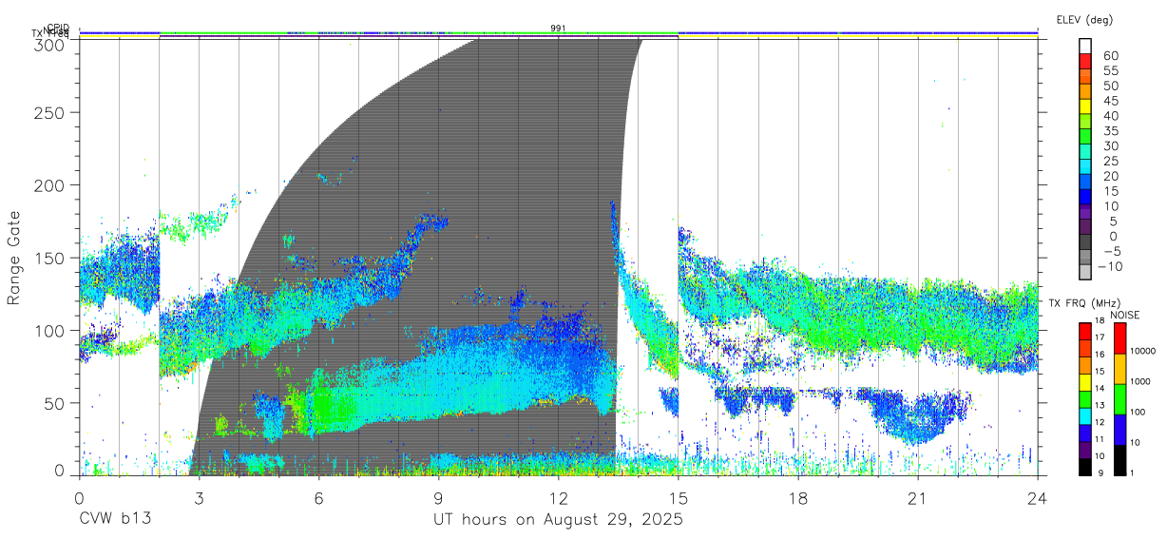Image resolution: width=1167 pixels, height=539 pixels.
Task: Click the y-axis tick label '150'
Action: 51,258
